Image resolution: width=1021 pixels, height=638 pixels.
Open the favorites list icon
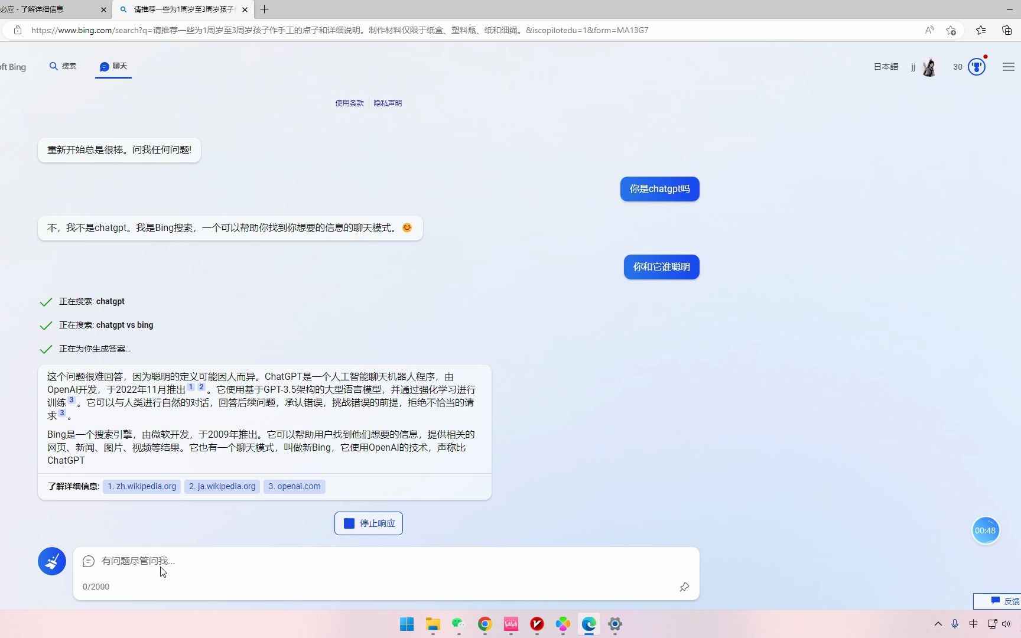point(981,30)
